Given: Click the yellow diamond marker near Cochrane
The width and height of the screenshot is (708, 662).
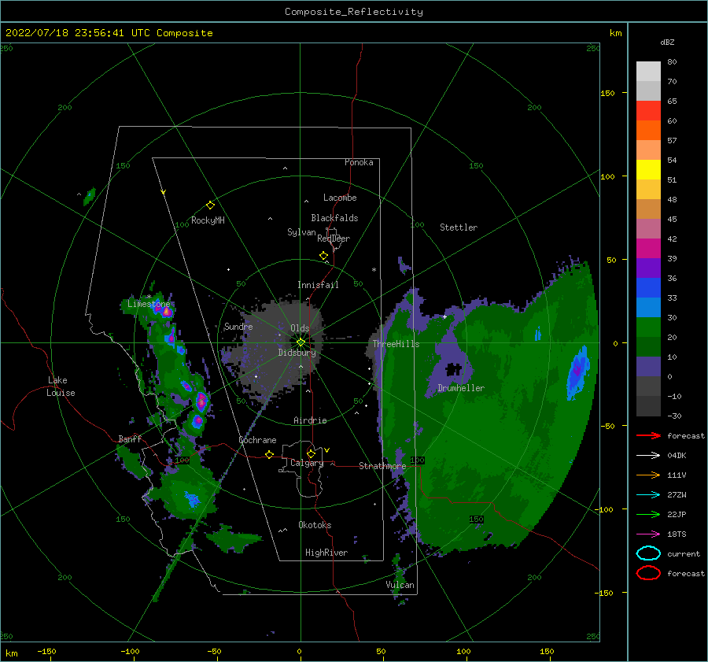Looking at the screenshot, I should coord(269,454).
